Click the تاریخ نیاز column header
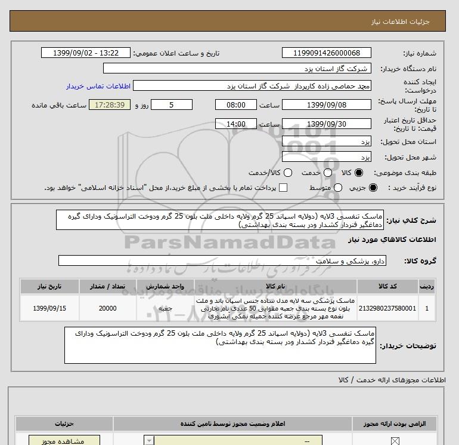Viewport: 459px width, 445px height. (x=49, y=286)
